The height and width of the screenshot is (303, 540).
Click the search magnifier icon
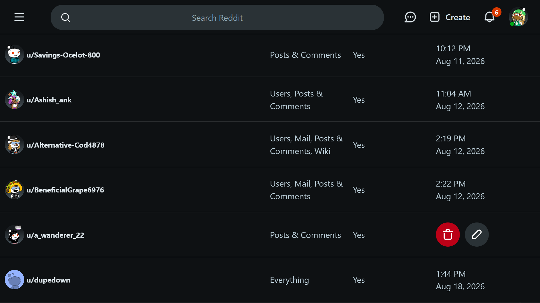coord(66,17)
